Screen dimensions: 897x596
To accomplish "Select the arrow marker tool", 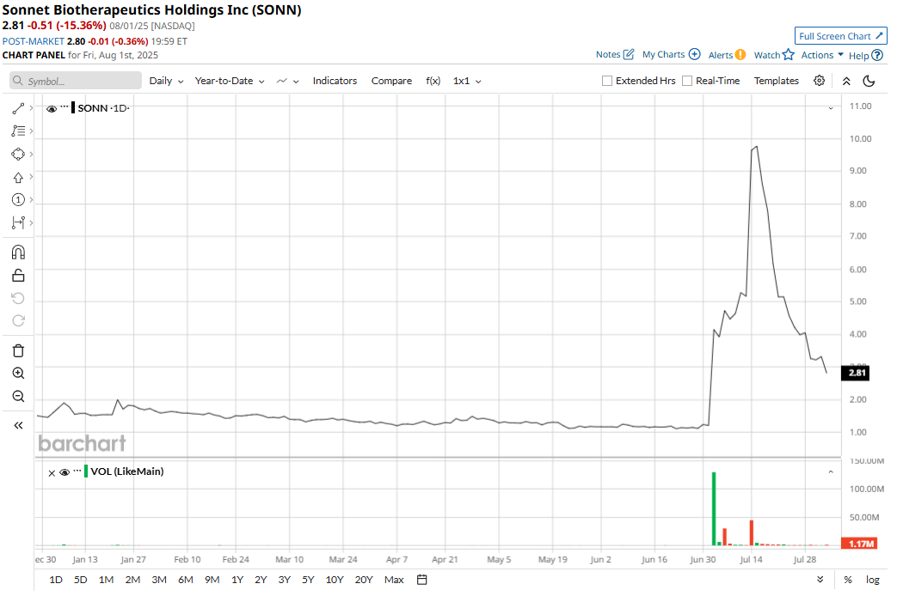I will click(x=18, y=178).
